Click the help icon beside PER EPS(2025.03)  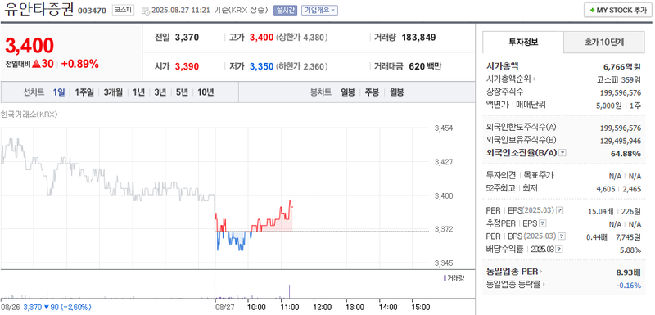tap(560, 211)
